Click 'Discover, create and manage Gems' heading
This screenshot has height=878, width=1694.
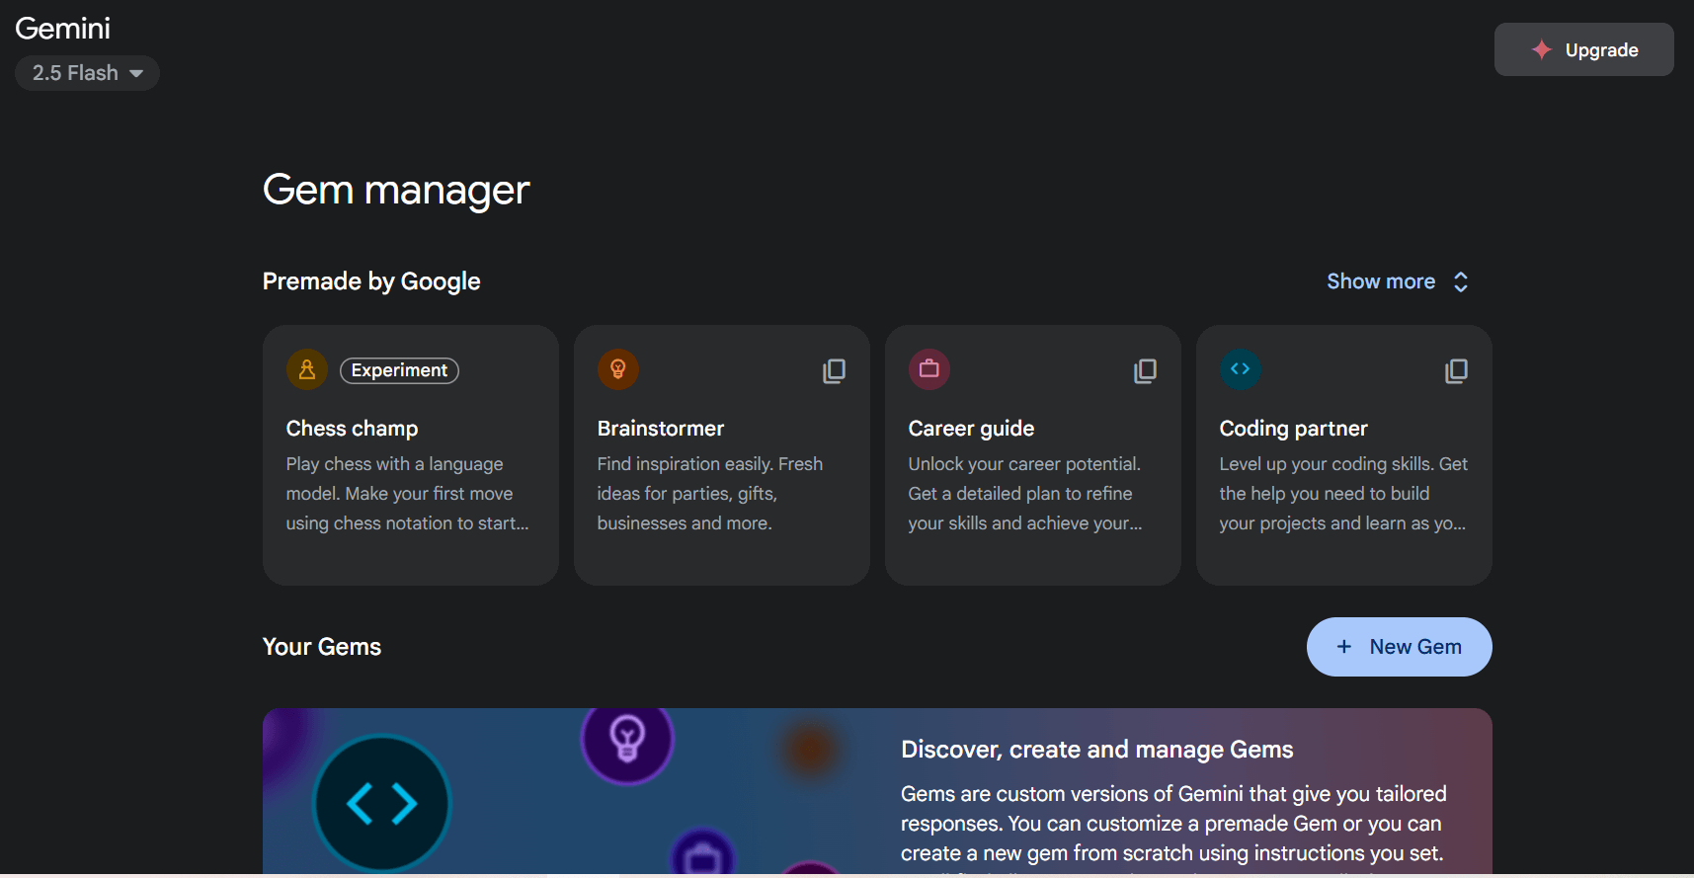[x=1096, y=750]
